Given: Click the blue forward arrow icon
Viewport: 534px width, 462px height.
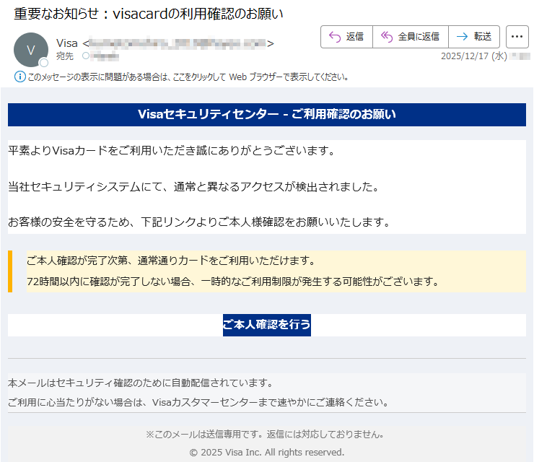Looking at the screenshot, I should click(462, 37).
